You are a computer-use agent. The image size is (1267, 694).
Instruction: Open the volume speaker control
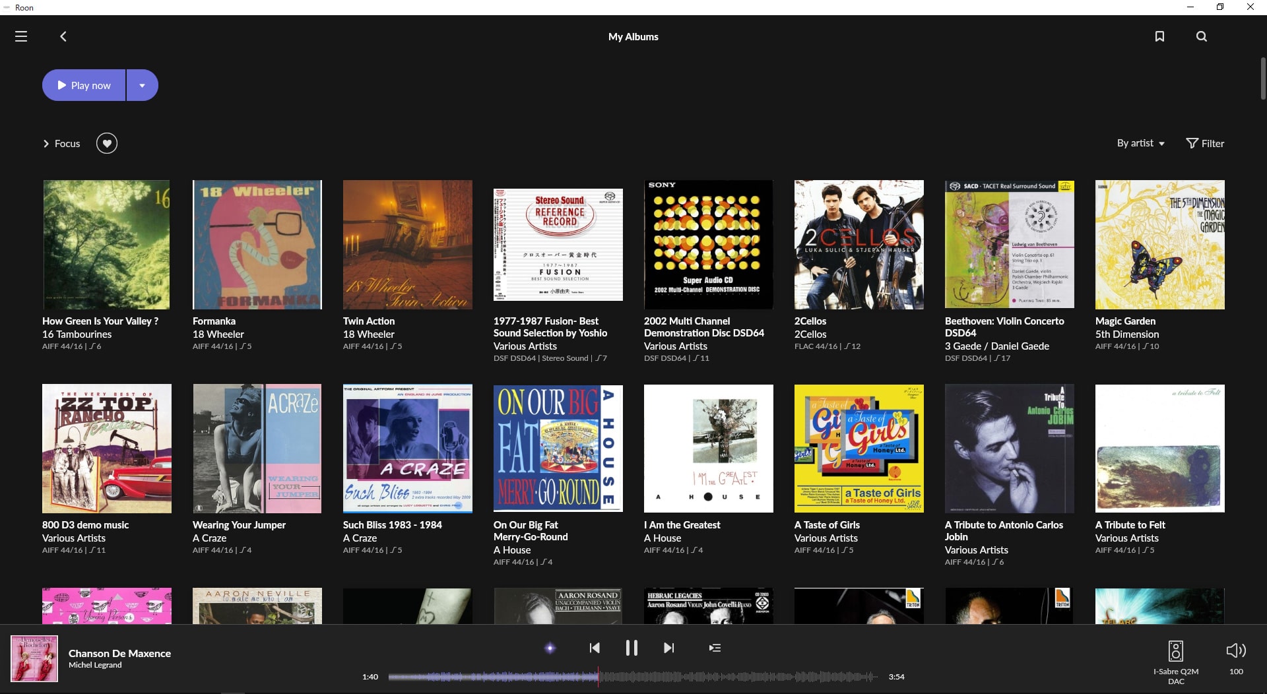click(x=1236, y=650)
